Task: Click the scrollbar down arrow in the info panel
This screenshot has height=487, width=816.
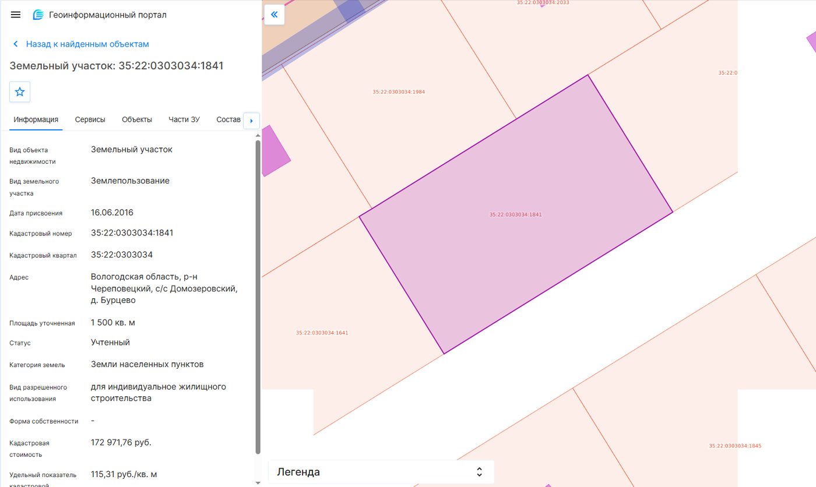Action: (x=258, y=482)
